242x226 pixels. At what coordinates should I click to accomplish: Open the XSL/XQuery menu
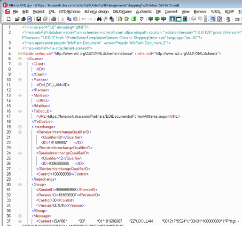pos(122,12)
